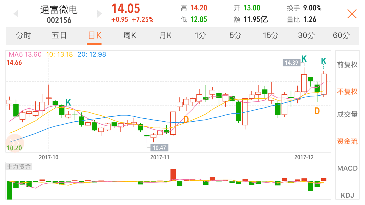Click the 10.47 low price label
This screenshot has width=365, height=205.
pyautogui.click(x=160, y=148)
